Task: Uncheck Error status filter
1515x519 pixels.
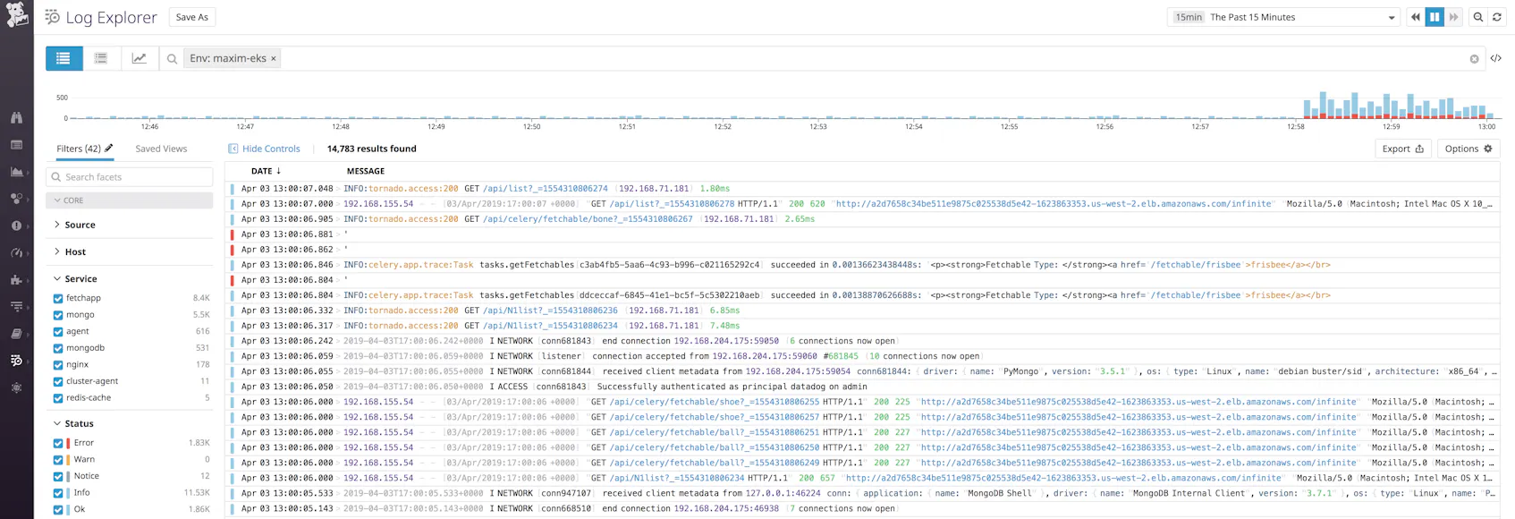Action: tap(58, 443)
